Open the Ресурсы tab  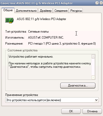click(x=76, y=11)
